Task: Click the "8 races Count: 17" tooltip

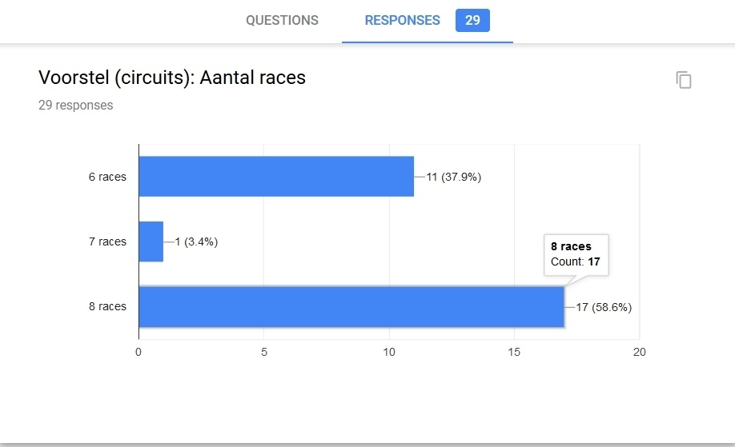Action: pos(576,254)
